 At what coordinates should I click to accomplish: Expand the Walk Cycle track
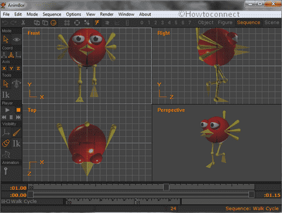click(x=3, y=201)
